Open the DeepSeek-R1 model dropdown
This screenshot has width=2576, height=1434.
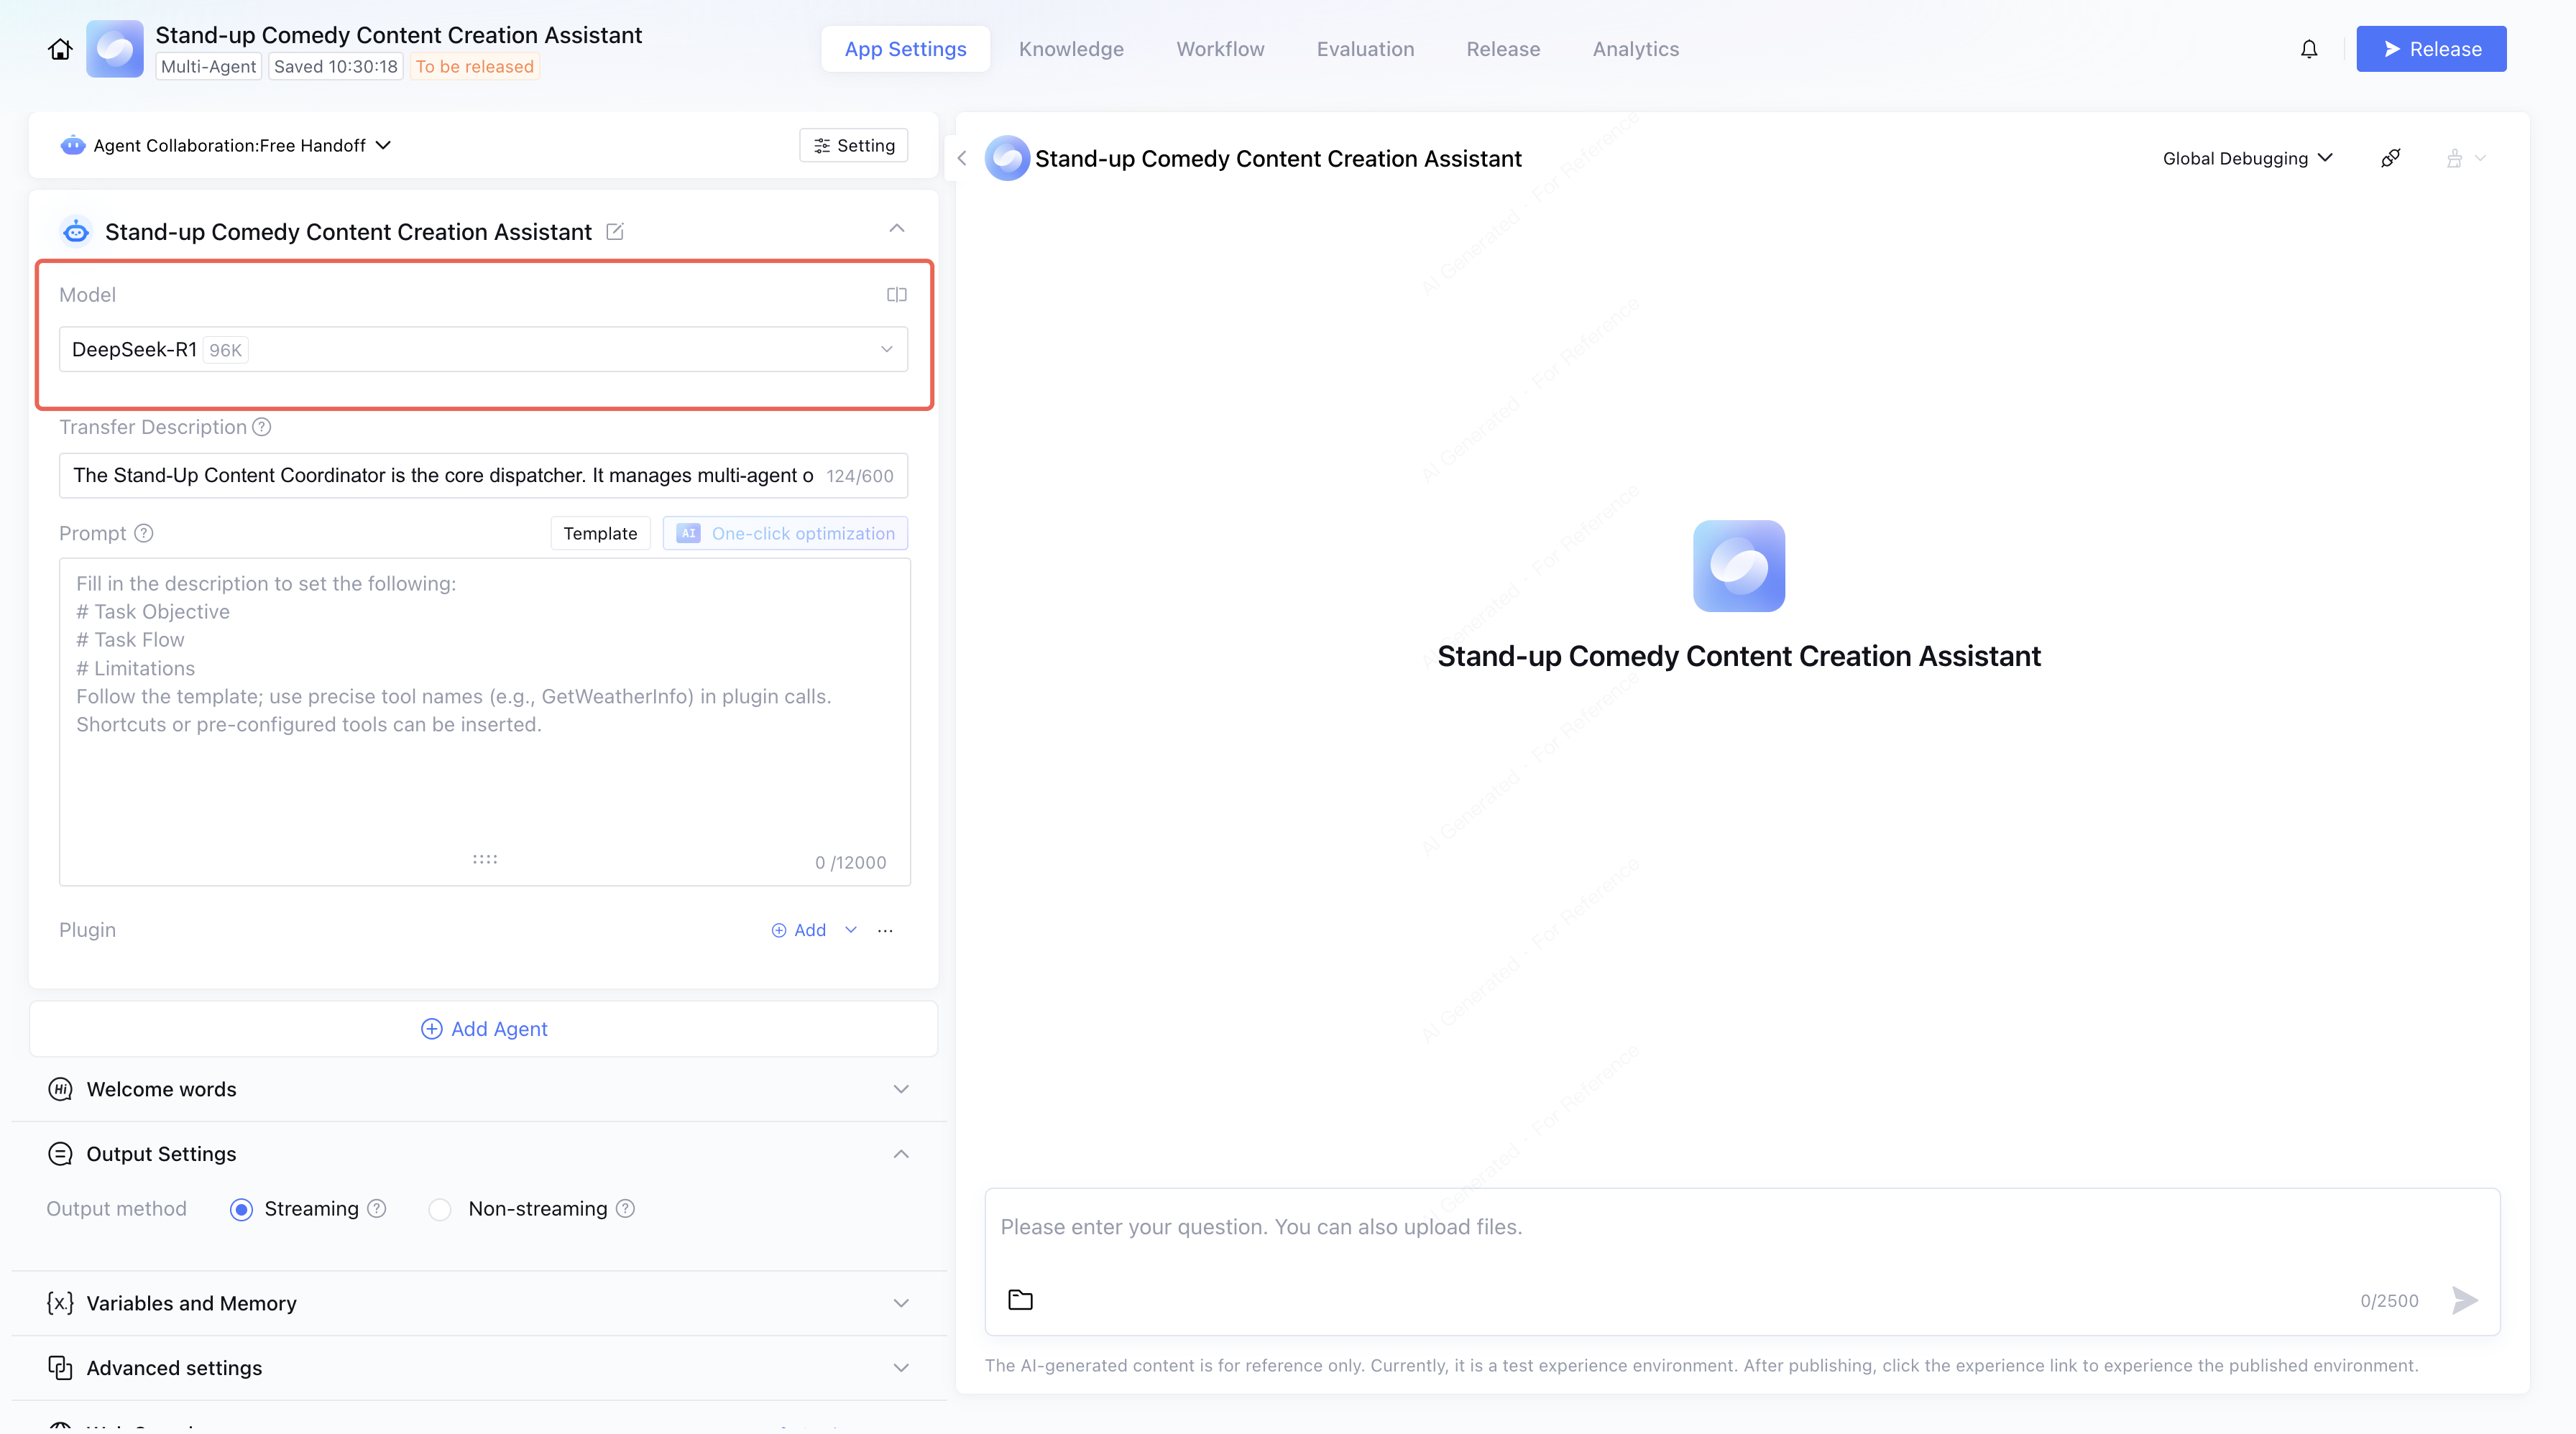tap(483, 350)
